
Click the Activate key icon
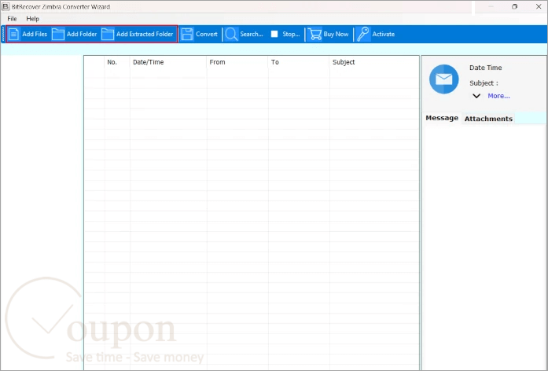363,34
